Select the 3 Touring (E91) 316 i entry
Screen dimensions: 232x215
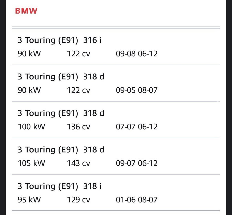pos(60,40)
